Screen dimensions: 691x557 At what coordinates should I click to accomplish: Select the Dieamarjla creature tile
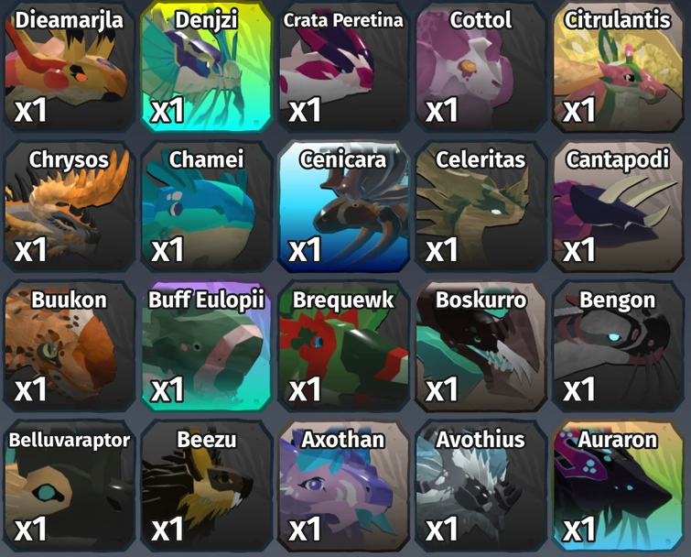coord(69,66)
